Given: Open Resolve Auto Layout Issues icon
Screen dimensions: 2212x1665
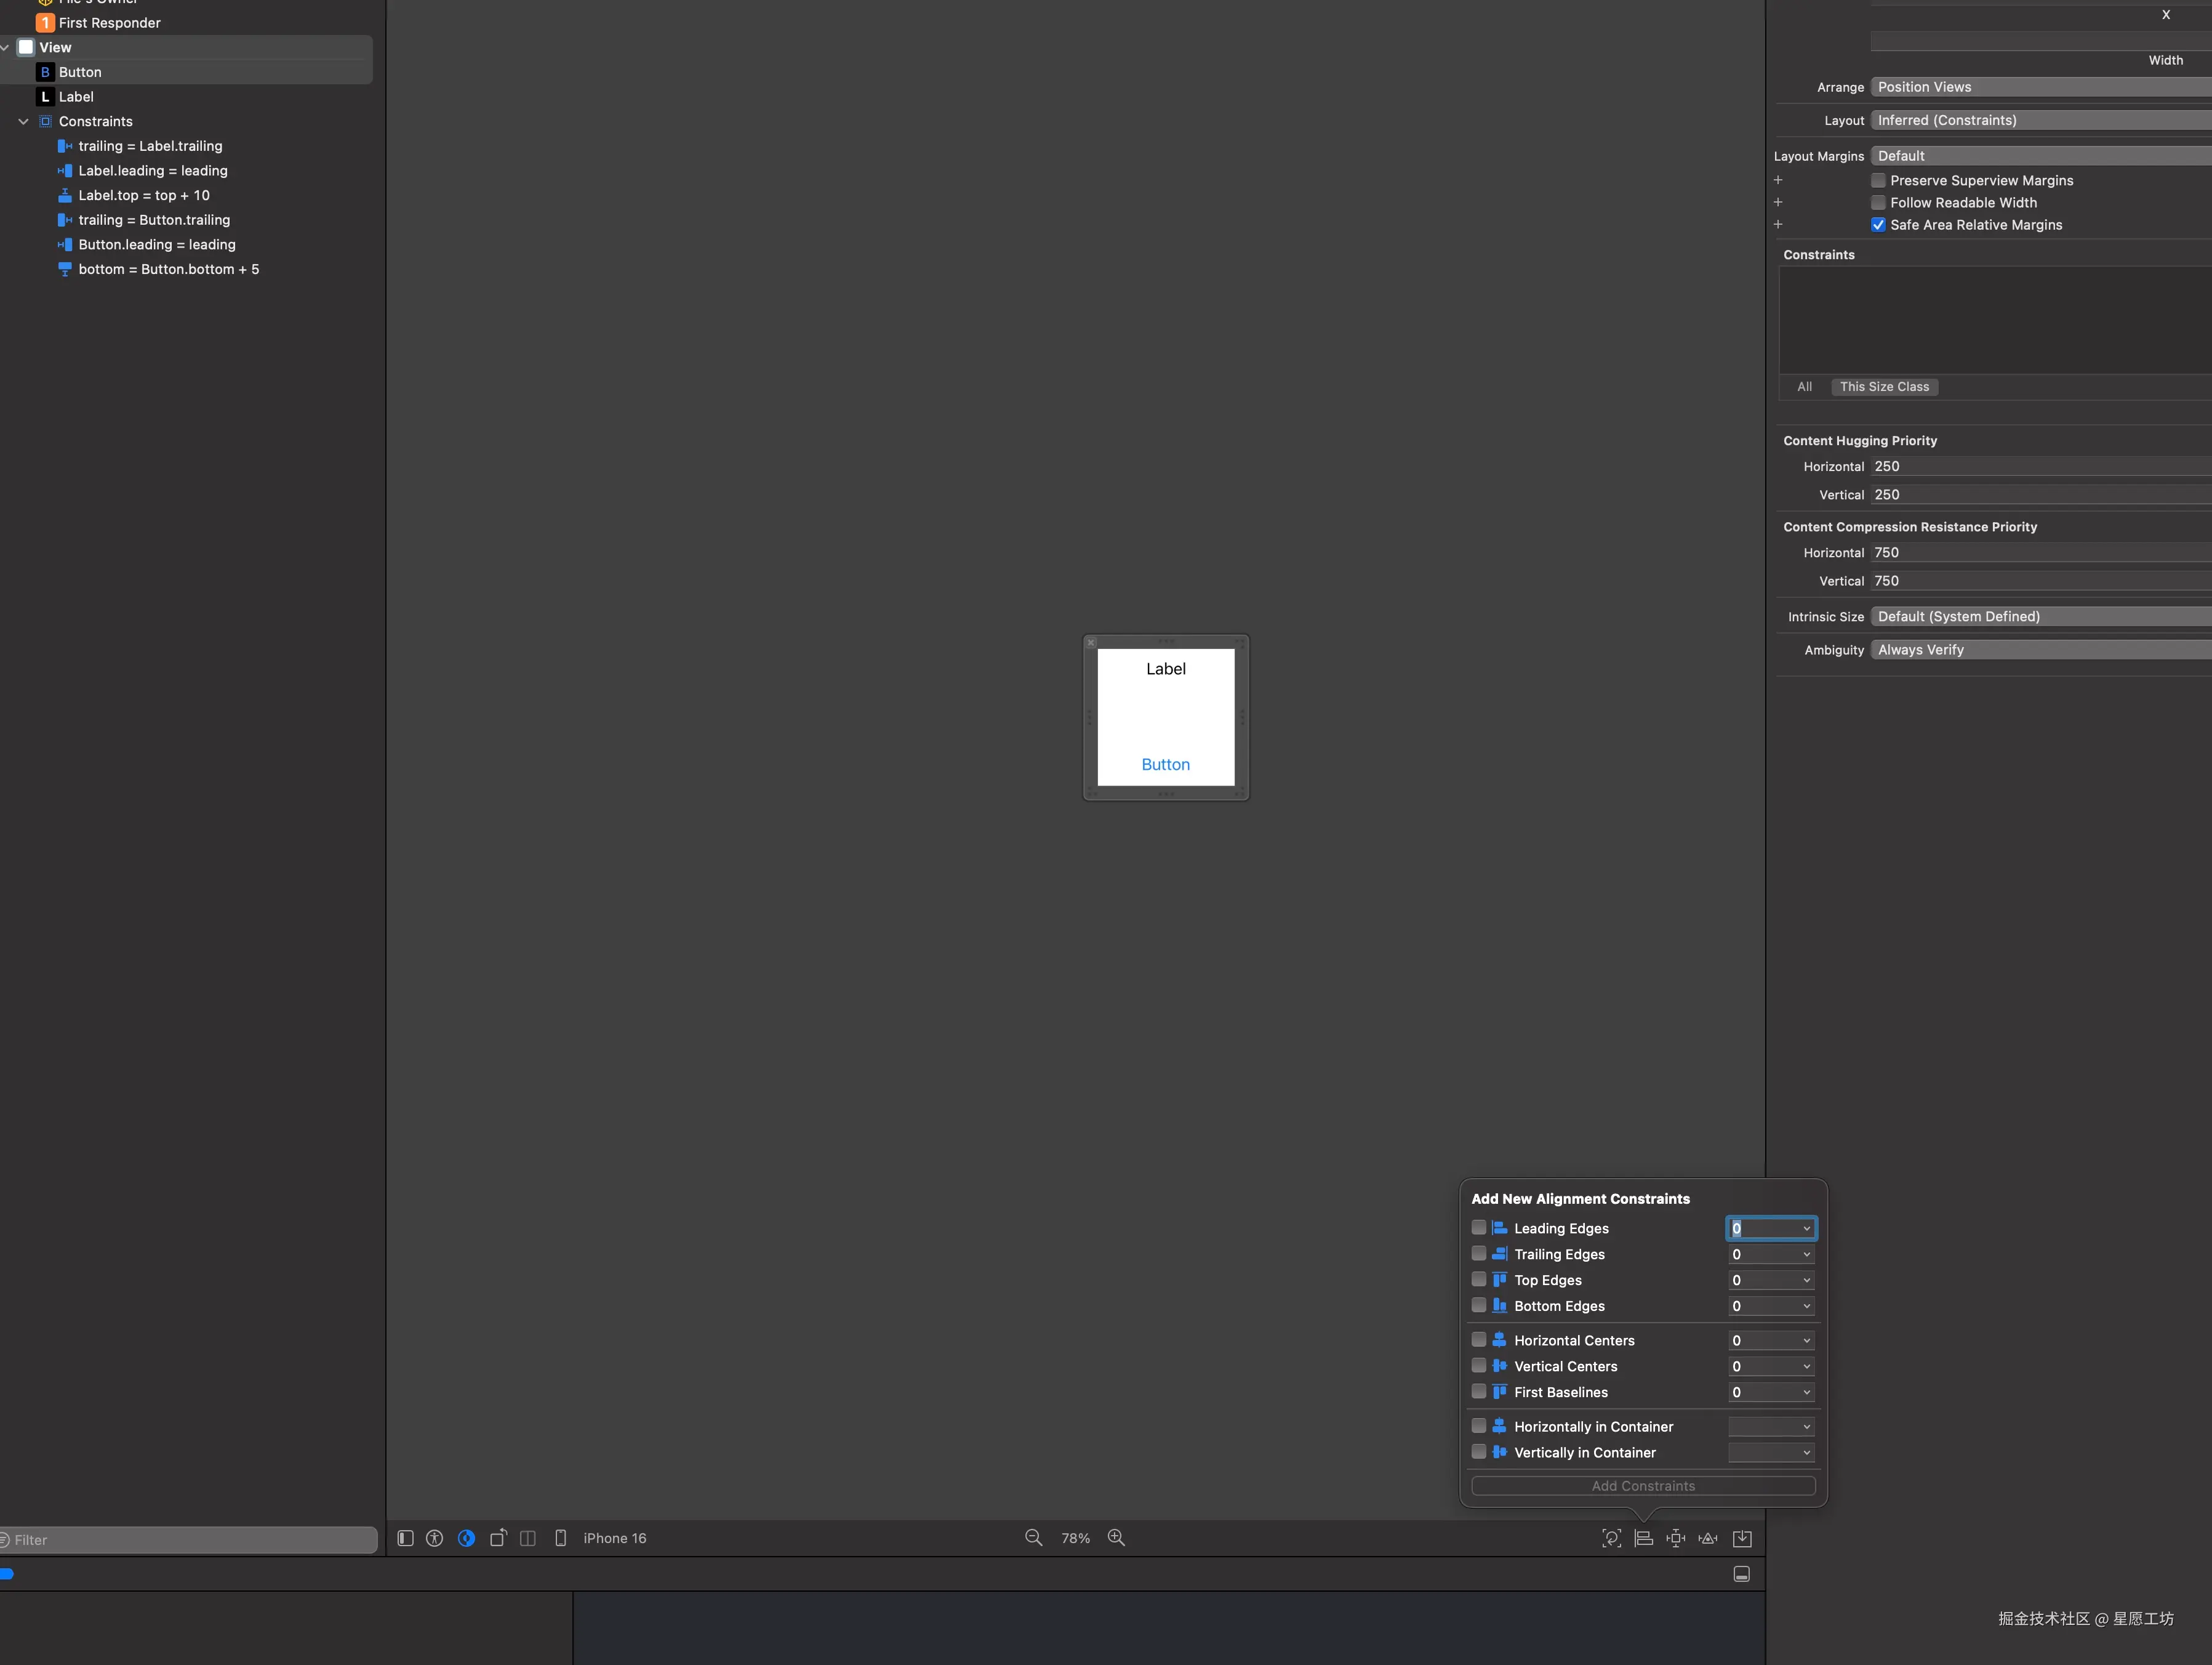Looking at the screenshot, I should tap(1708, 1538).
